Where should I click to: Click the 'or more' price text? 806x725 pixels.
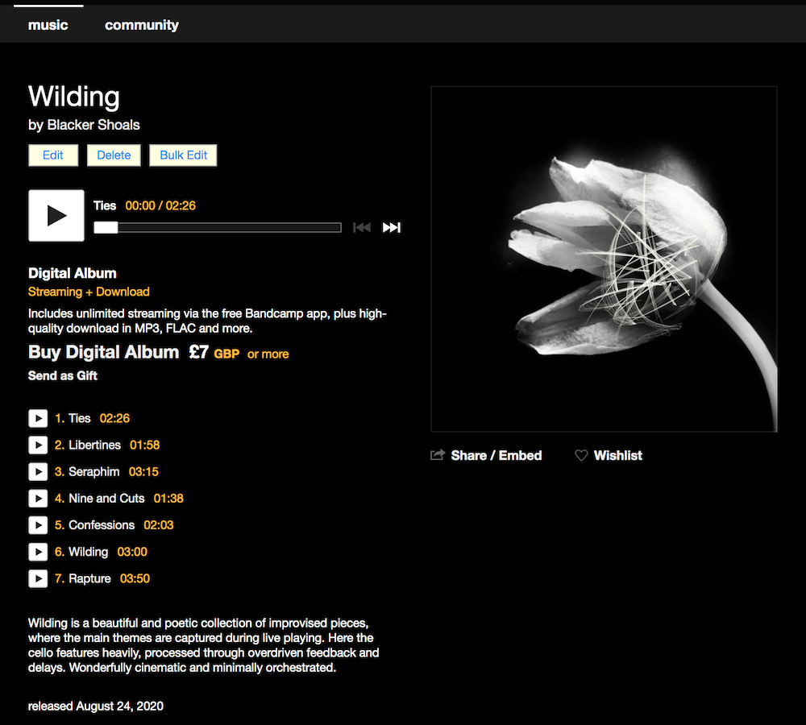click(268, 354)
